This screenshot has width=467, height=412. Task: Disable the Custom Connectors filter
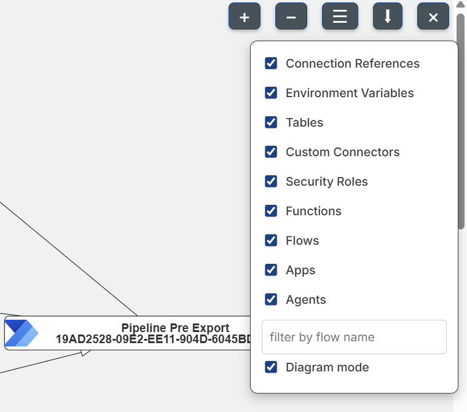point(271,152)
